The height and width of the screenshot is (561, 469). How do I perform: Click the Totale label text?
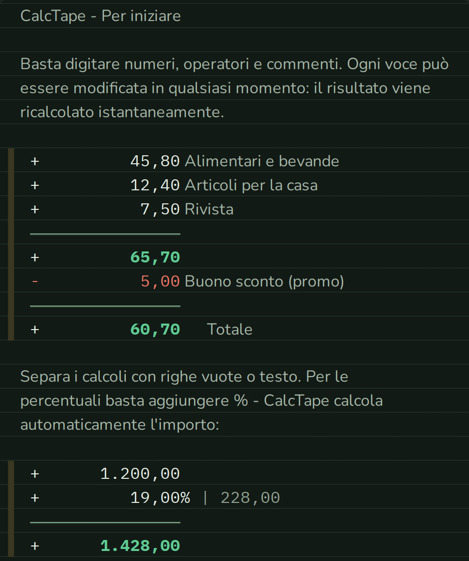[229, 330]
